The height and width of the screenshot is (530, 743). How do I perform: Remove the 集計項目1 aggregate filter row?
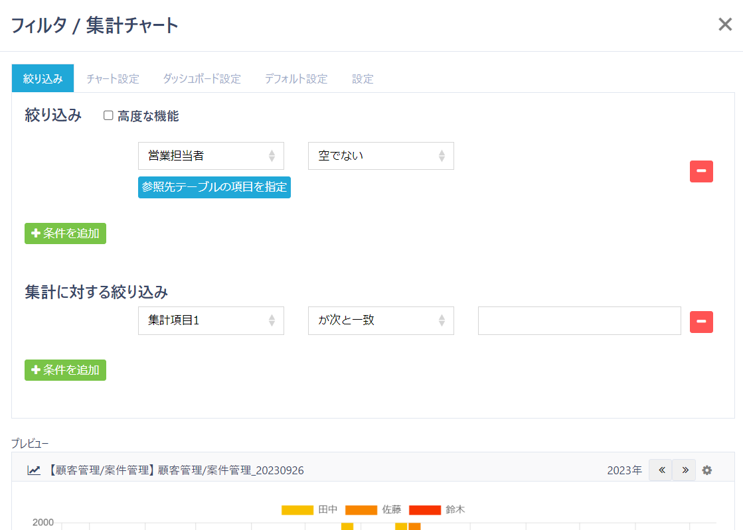click(701, 322)
